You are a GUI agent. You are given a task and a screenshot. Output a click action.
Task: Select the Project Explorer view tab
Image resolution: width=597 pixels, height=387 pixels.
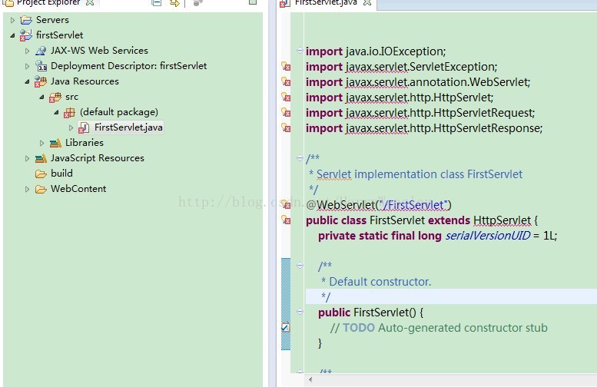click(46, 3)
